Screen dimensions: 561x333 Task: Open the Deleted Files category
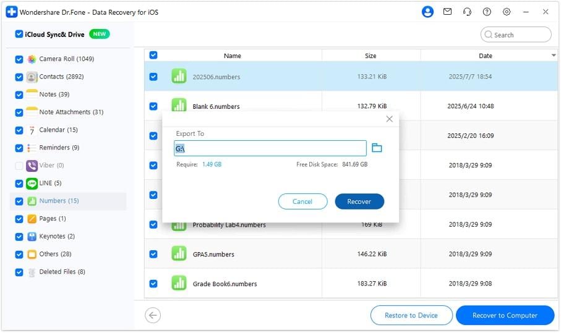click(x=62, y=272)
